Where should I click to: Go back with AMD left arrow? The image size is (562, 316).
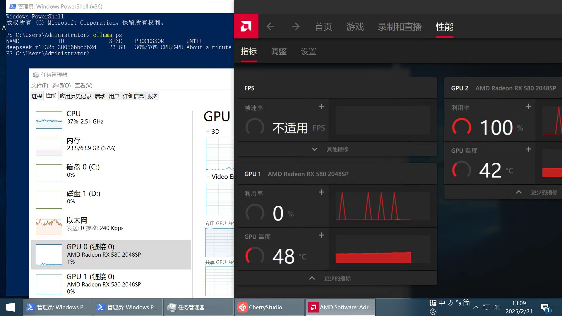coord(270,26)
